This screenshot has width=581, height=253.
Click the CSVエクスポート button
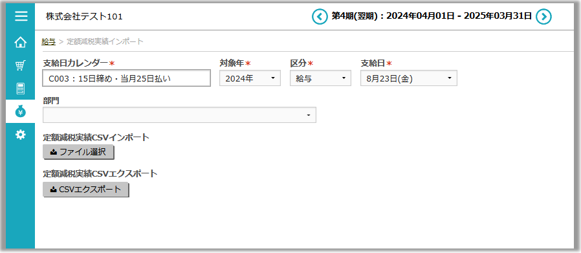(x=85, y=190)
